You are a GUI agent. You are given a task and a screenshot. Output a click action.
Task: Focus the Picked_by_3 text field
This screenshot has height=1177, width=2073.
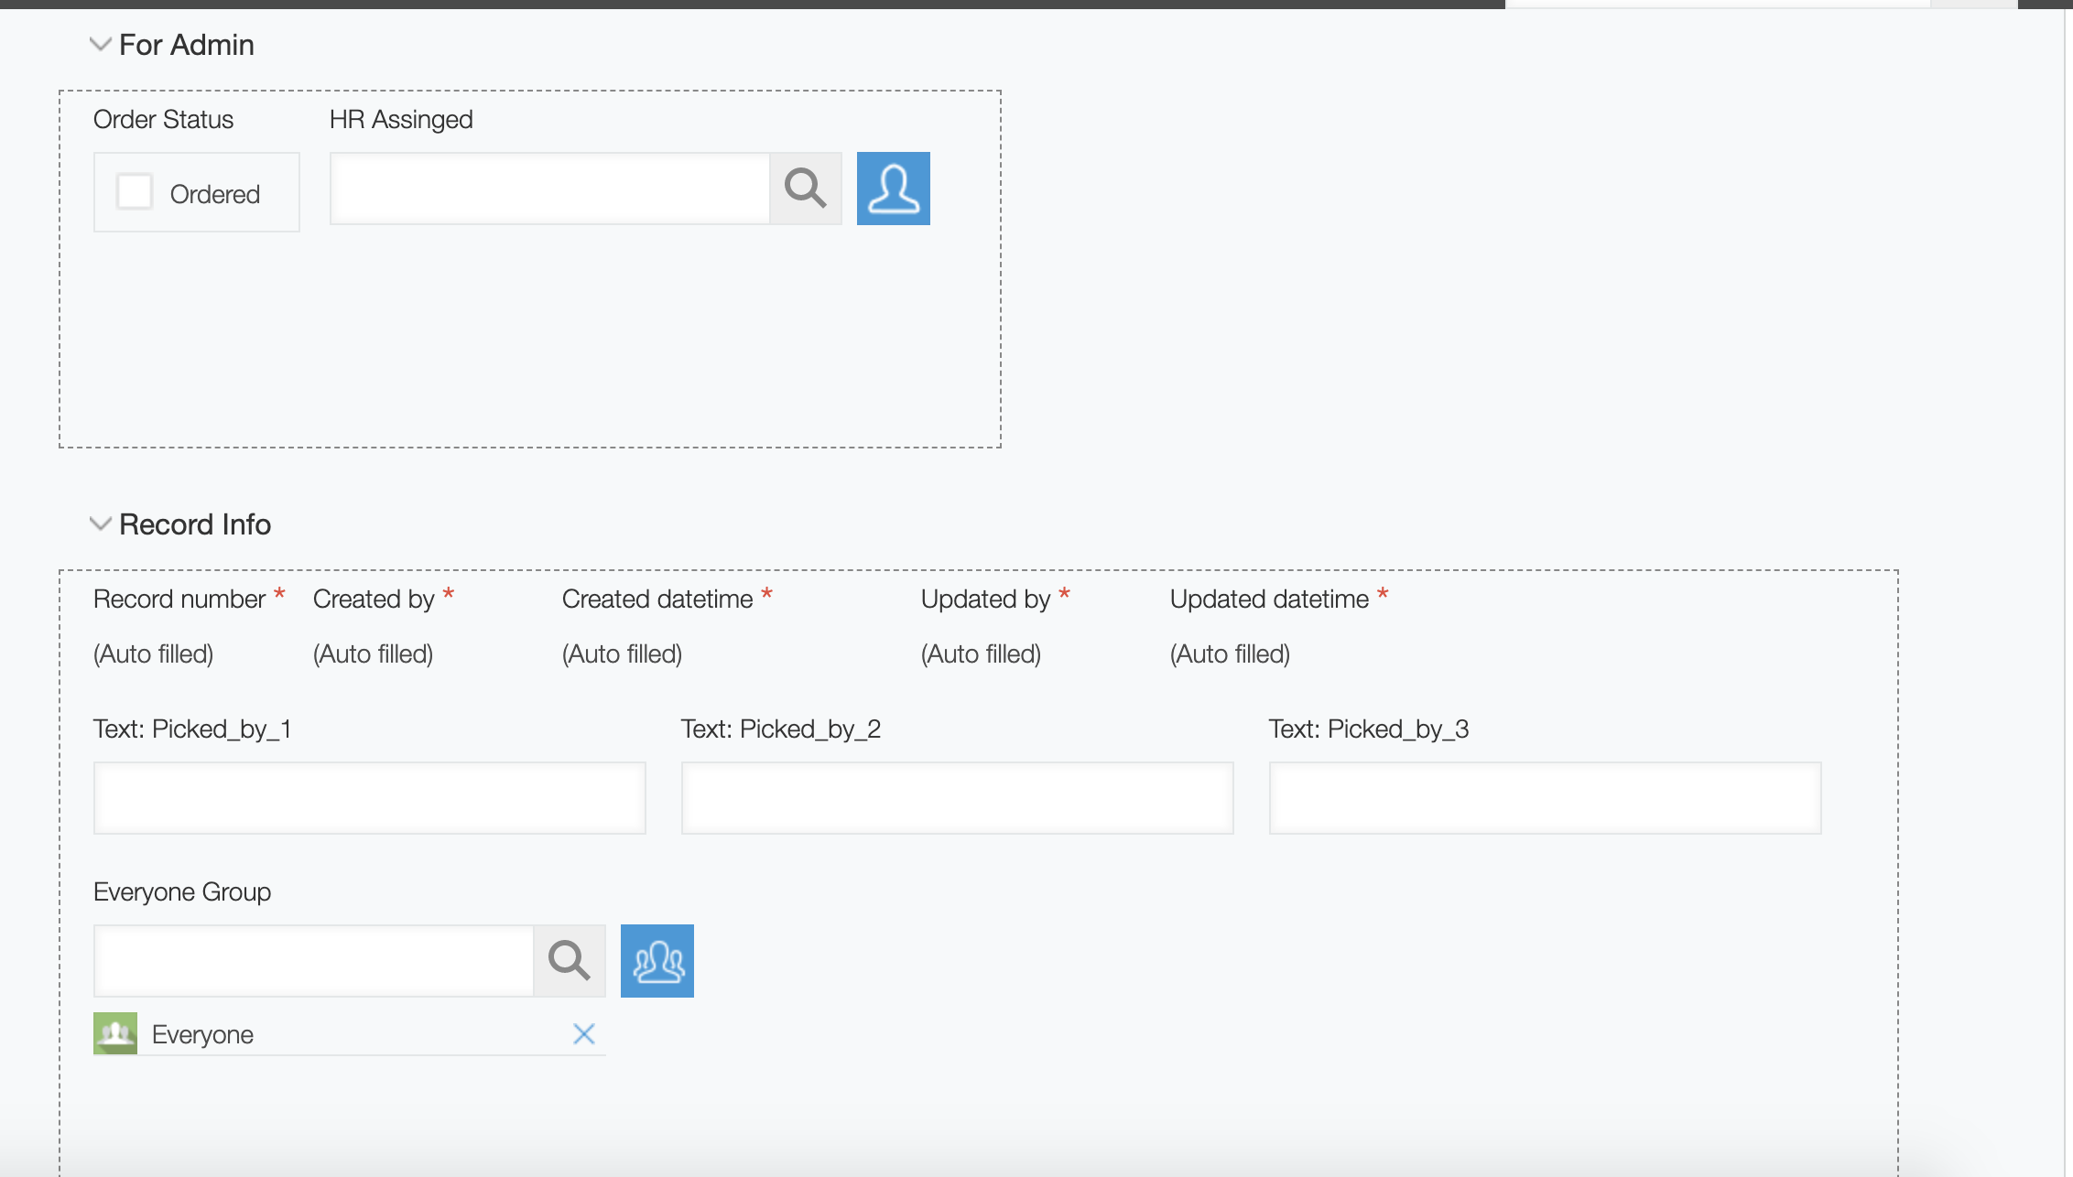click(1545, 797)
